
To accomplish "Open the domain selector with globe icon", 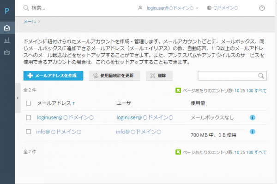I will 223,8.
